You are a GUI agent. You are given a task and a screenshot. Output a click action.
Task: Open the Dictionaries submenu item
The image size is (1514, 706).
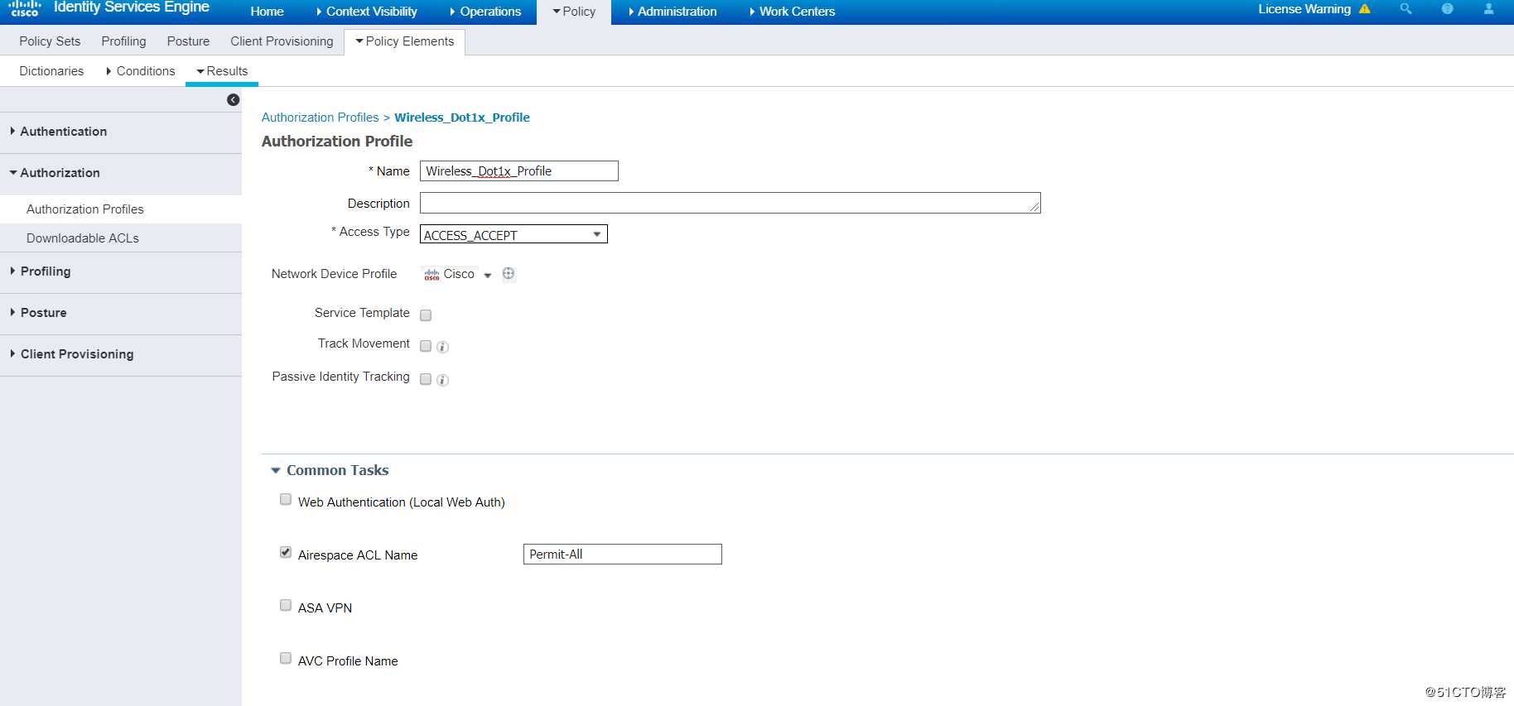pyautogui.click(x=51, y=71)
